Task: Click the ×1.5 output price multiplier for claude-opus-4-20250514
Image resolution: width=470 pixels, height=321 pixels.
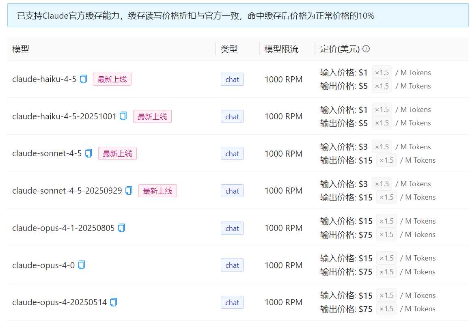Action: pyautogui.click(x=386, y=309)
